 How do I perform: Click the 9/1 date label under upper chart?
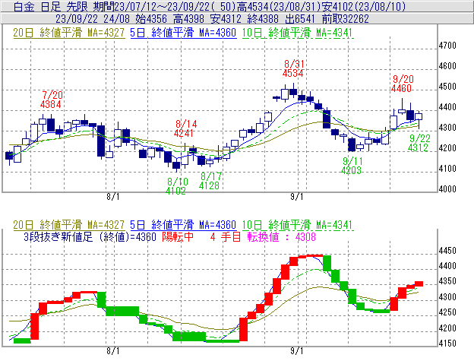click(x=296, y=197)
